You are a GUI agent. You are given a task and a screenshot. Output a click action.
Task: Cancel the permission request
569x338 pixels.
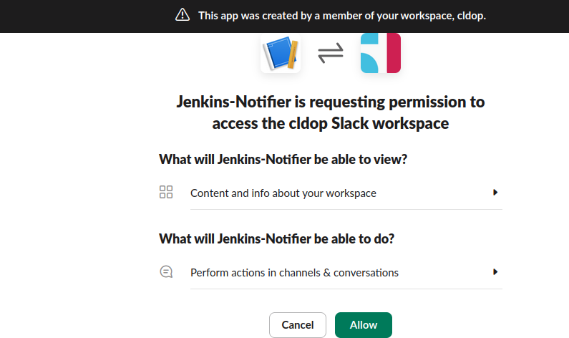point(298,325)
